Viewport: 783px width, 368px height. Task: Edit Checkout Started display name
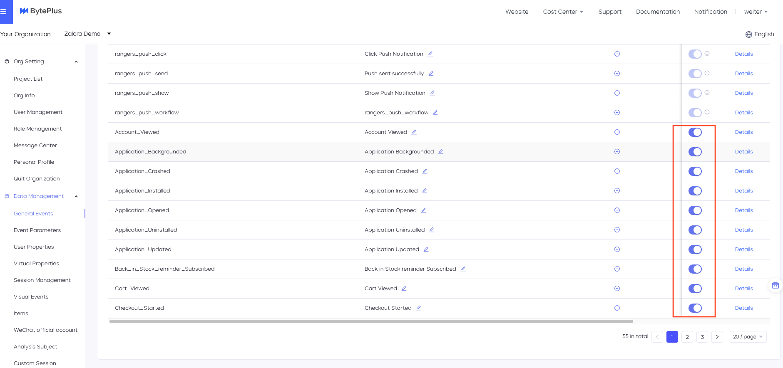tap(419, 308)
